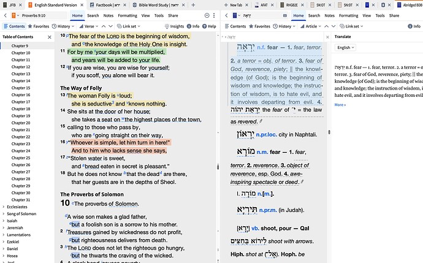Screen dimensions: 423x263
Task: Toggle the Contents pane in the ESV panel
Action: point(14,26)
